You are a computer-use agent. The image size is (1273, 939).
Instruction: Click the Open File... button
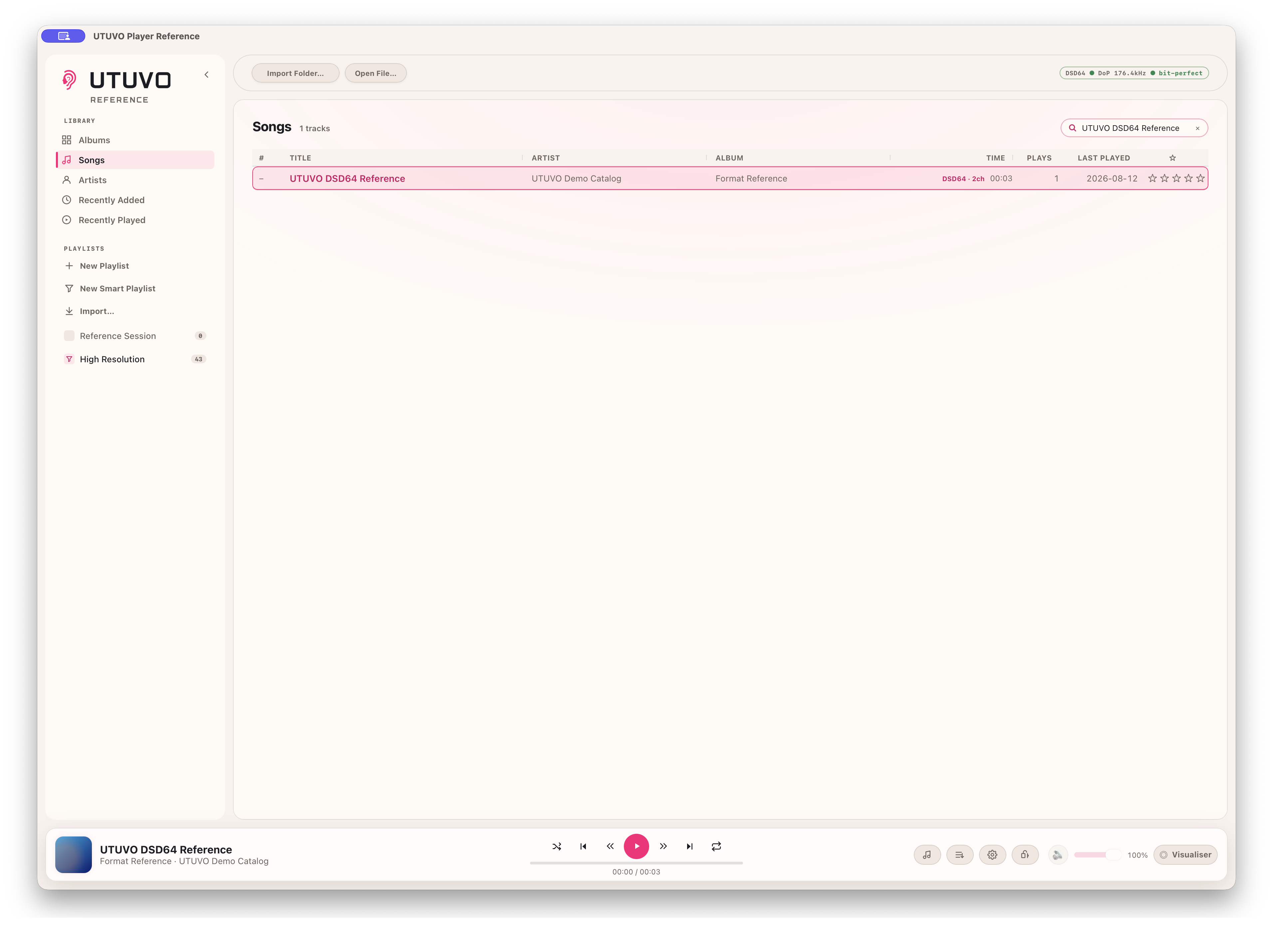(376, 73)
